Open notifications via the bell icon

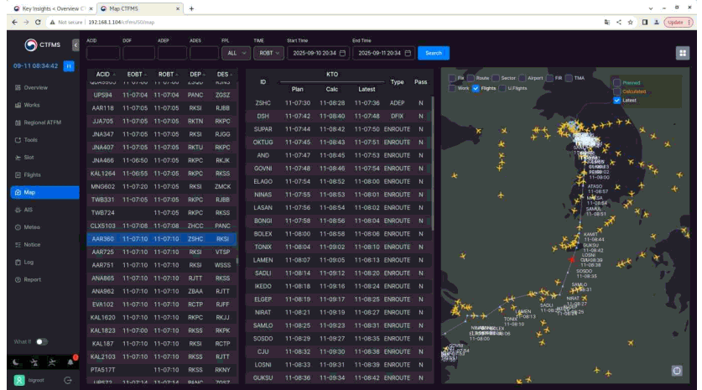[x=70, y=362]
